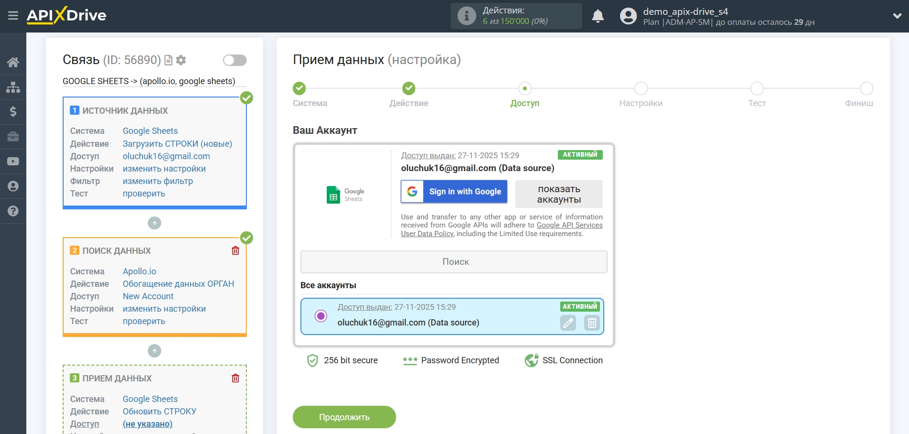Edit the oluchuk16 account with the pencil icon

pyautogui.click(x=568, y=323)
